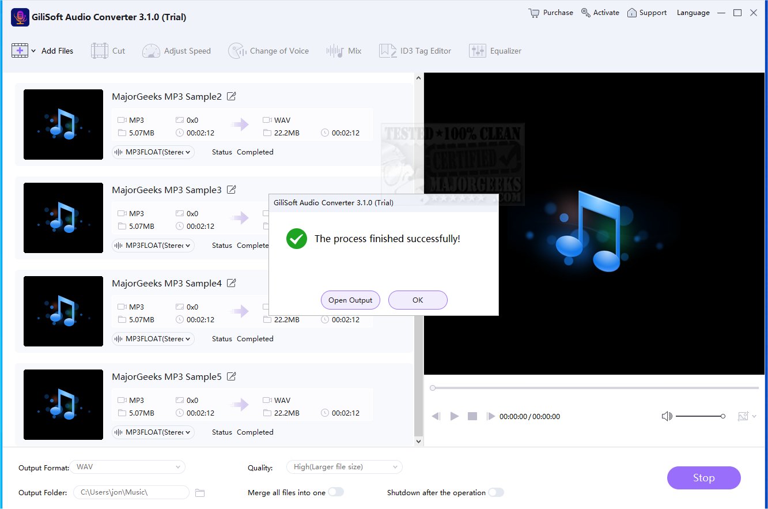Expand audio track dropdown for Sample3

pos(153,246)
